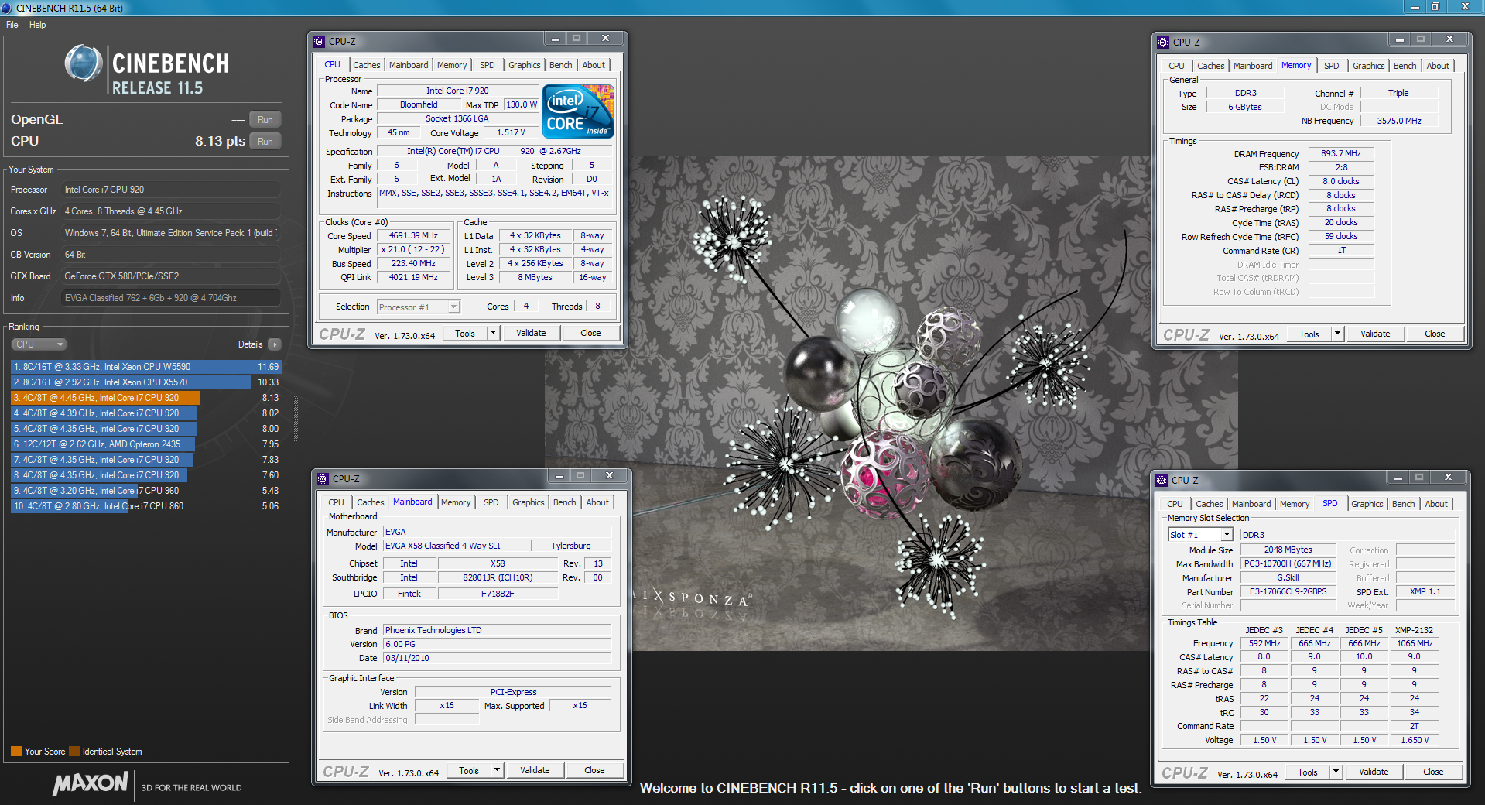Open Tools dropdown arrow in Memory window
Image resolution: width=1485 pixels, height=805 pixels.
(x=1337, y=334)
